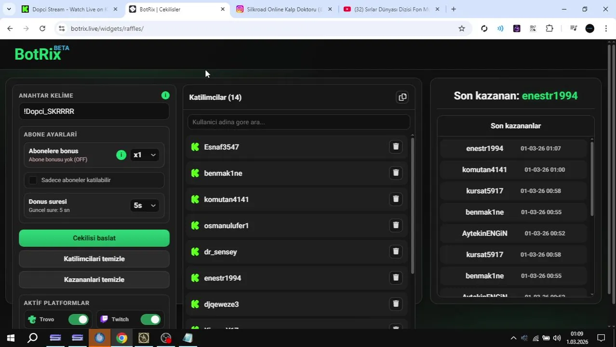This screenshot has width=616, height=347.
Task: Open Windows search from the taskbar
Action: [x=32, y=338]
